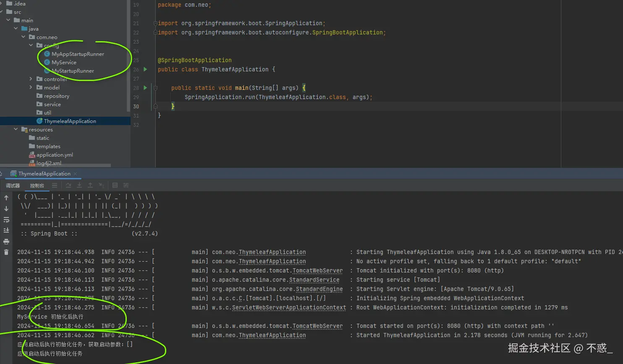
Task: Open Evaluate Expression calculator icon
Action: click(115, 185)
